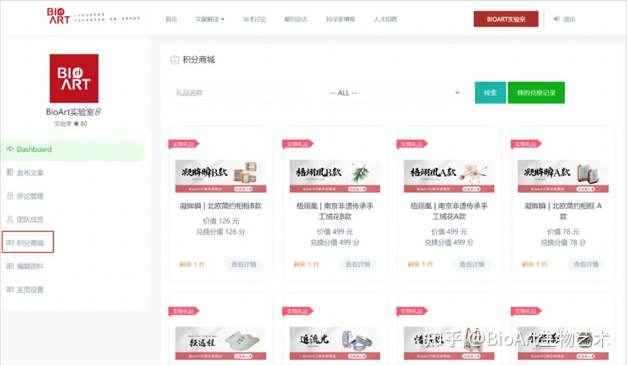Open the 期刊杂志 menu item
This screenshot has width=627, height=365.
296,19
